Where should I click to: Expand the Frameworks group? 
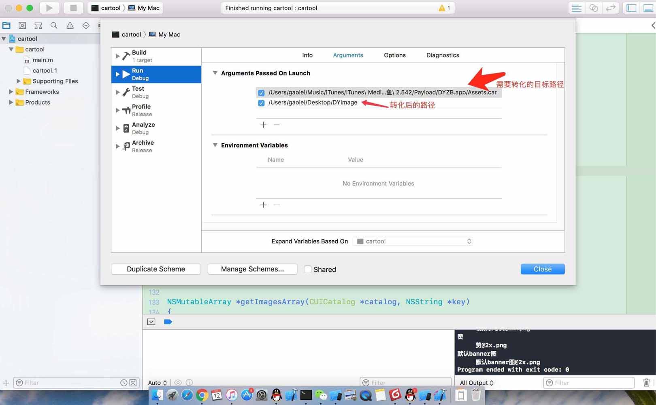coord(11,92)
